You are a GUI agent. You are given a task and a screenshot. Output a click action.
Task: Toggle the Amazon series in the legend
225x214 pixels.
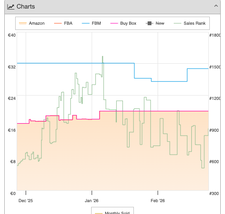pyautogui.click(x=32, y=23)
